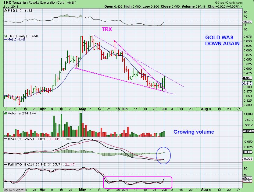Click the Volume 234,144 panel label

pos(22,113)
